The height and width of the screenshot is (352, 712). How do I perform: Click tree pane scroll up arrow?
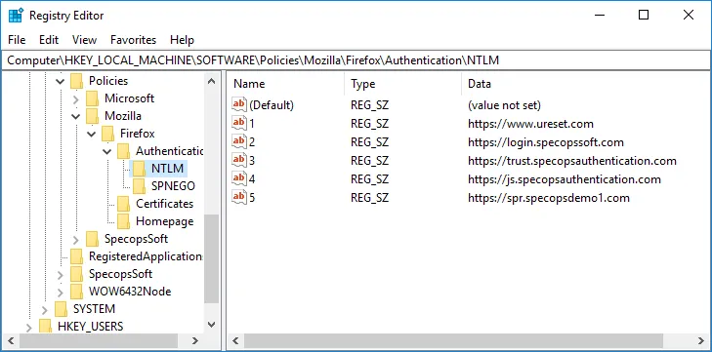[211, 82]
